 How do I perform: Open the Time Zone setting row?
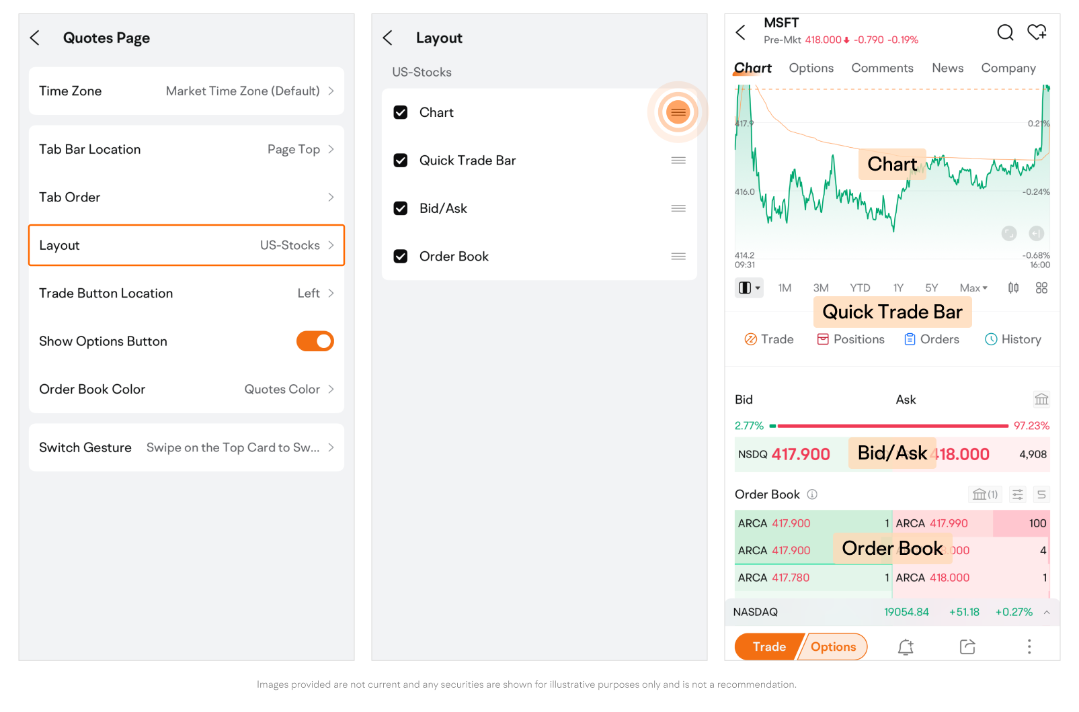[186, 91]
